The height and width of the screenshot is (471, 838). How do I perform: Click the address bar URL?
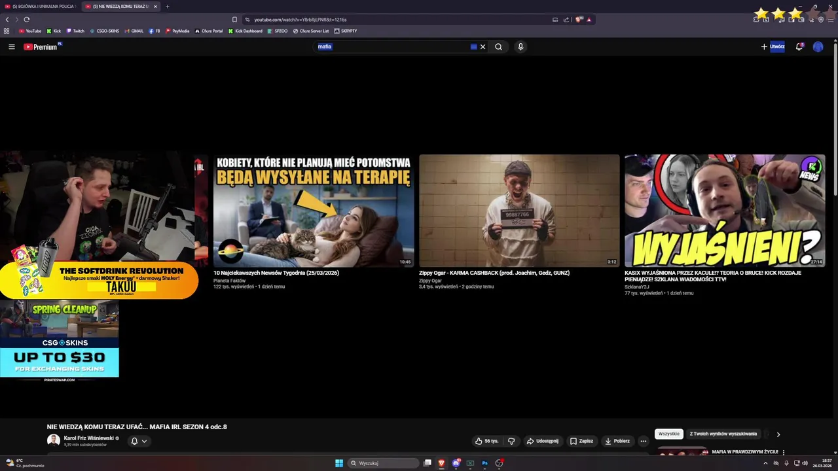[x=301, y=20]
